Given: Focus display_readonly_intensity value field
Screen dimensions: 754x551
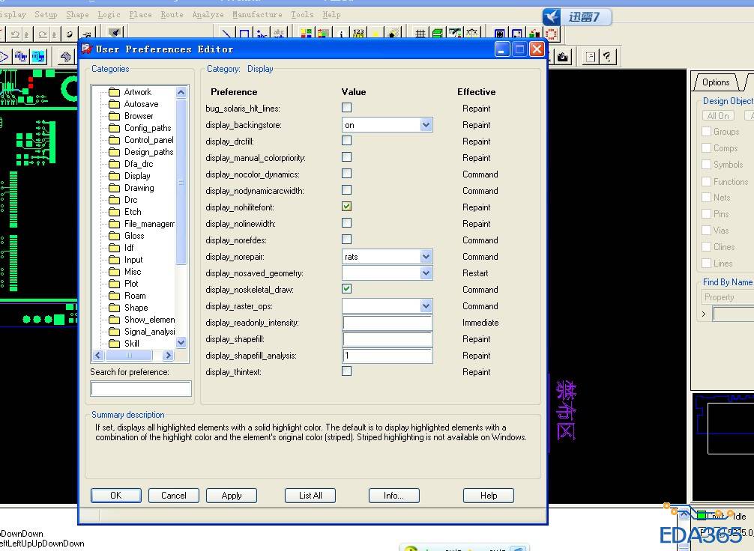Looking at the screenshot, I should 387,323.
